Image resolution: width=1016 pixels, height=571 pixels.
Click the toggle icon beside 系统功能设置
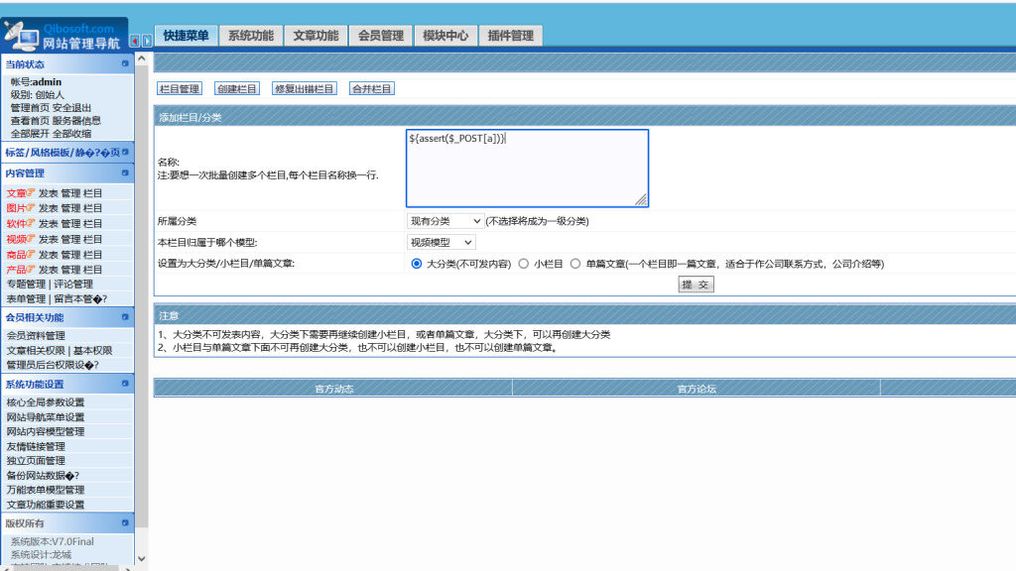[125, 384]
